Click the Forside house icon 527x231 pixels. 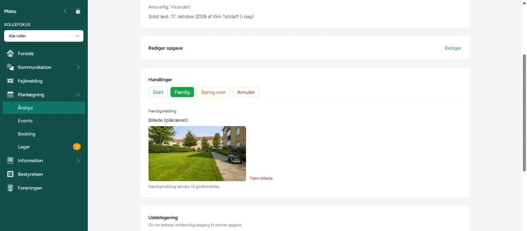click(10, 53)
